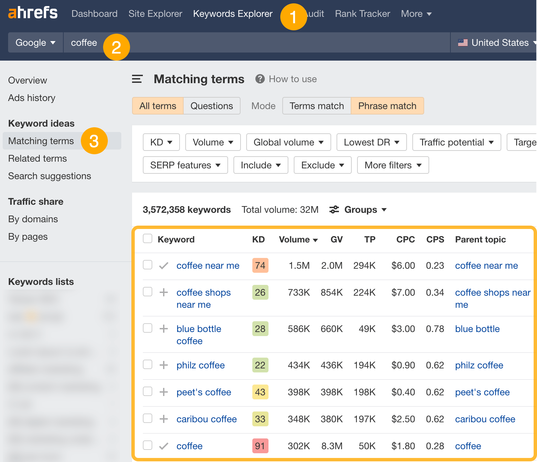Add blue bottle coffee with plus icon
Viewport: 537px width, 462px height.
click(164, 329)
